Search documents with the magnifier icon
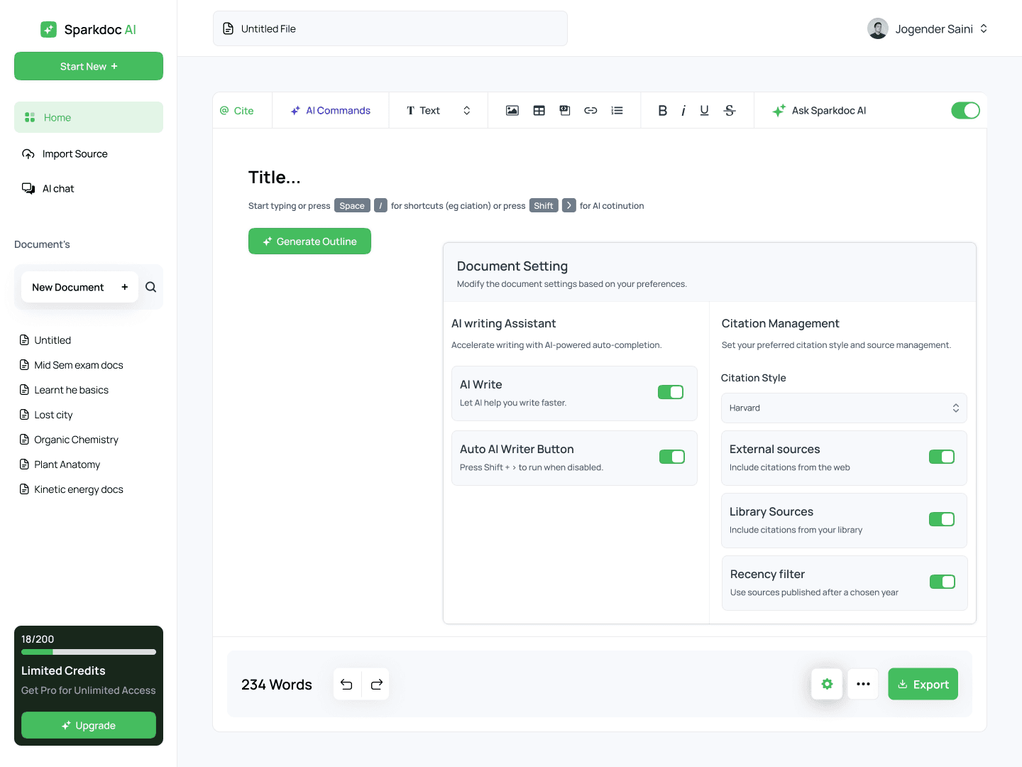The image size is (1022, 767). pos(150,287)
